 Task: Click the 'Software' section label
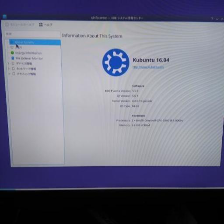[138, 86]
